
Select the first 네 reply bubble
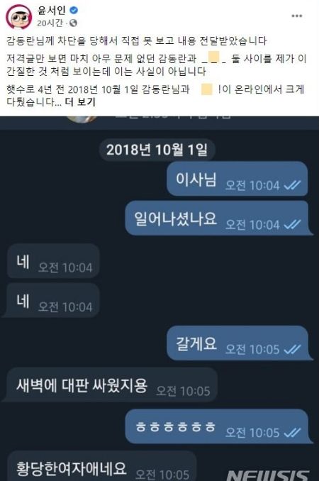pyautogui.click(x=53, y=261)
